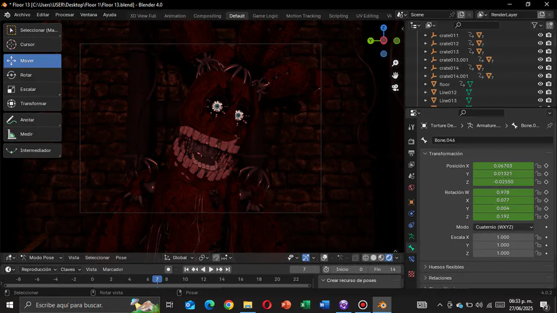Viewport: 557px width, 313px height.
Task: Open the Output properties tab (printer icon)
Action: point(412,153)
